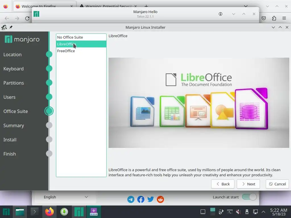Open the removable devices tray icon
Viewport: 291px width, 218px height.
pos(247,211)
